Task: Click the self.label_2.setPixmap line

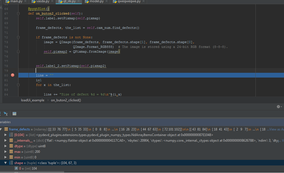Action: click(x=71, y=66)
